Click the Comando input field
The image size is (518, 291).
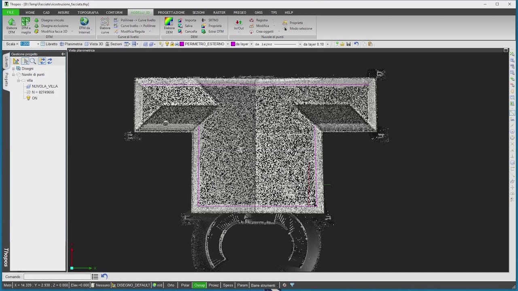pyautogui.click(x=57, y=277)
